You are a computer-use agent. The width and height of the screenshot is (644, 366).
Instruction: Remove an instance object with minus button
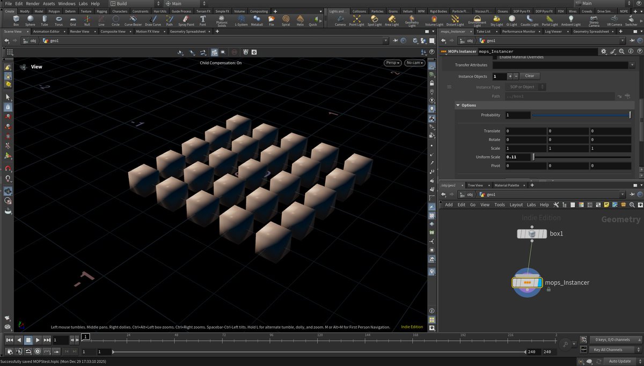(516, 76)
